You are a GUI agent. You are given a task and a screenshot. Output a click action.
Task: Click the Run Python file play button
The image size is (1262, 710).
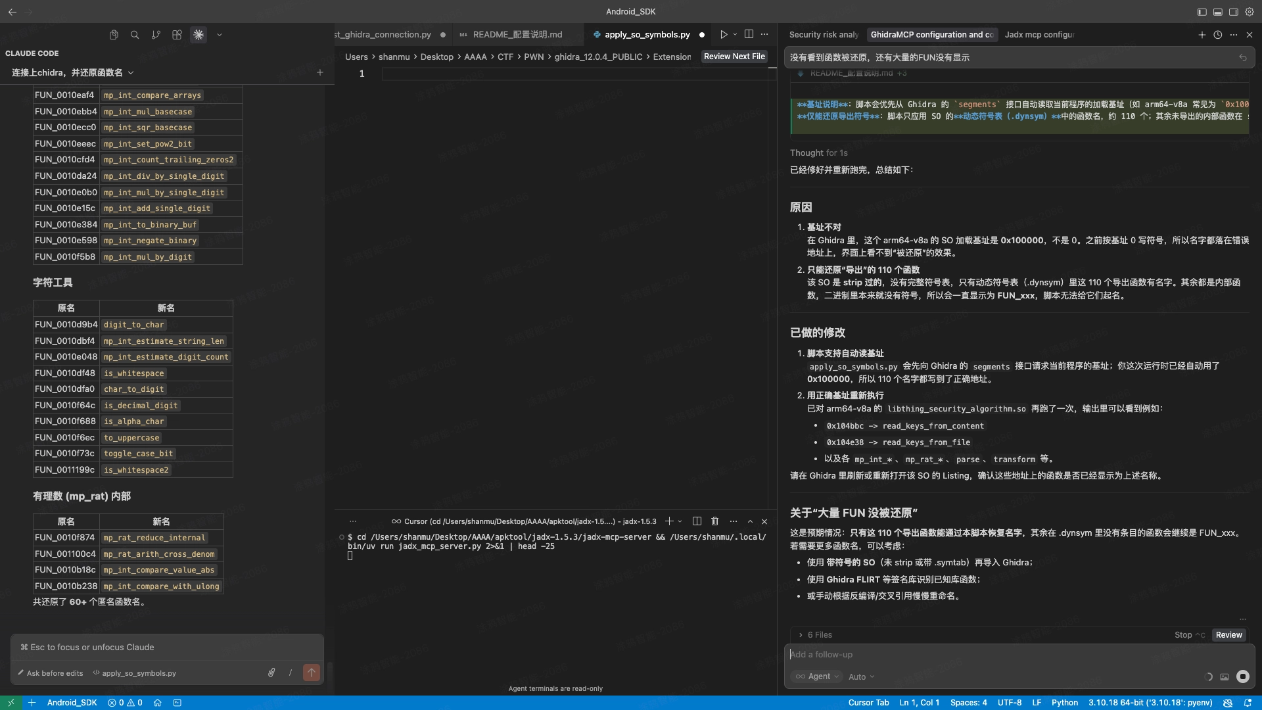pos(724,34)
